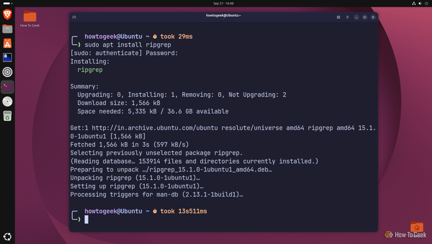Screen dimensions: 432x244
Task: Click the archive.ubuntu.com URL in output
Action: pos(155,128)
